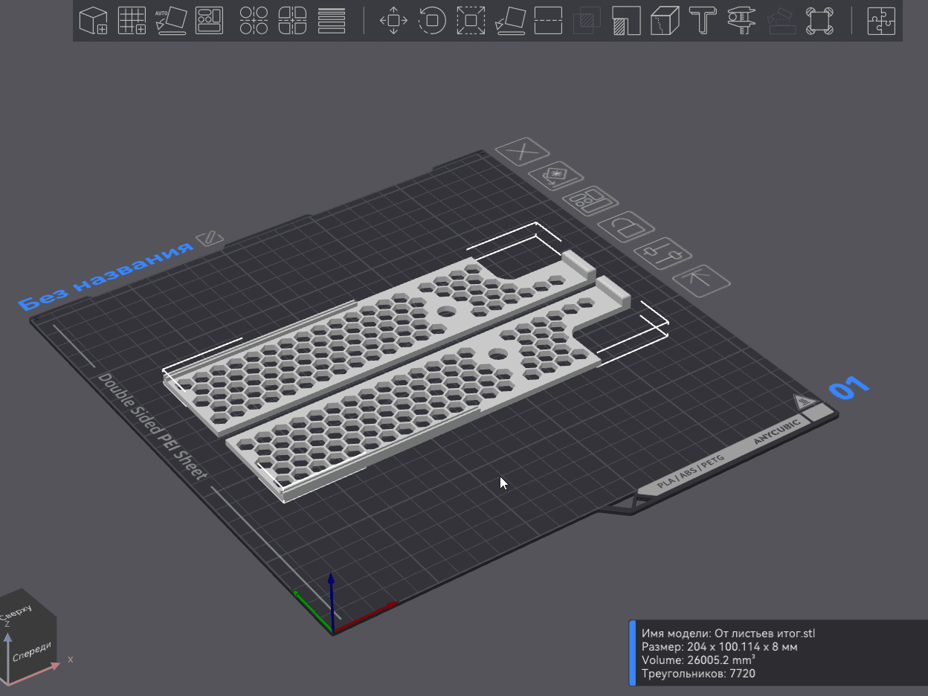Run Auto orient from the top toolbar
Viewport: 928px width, 696px height.
(x=171, y=20)
